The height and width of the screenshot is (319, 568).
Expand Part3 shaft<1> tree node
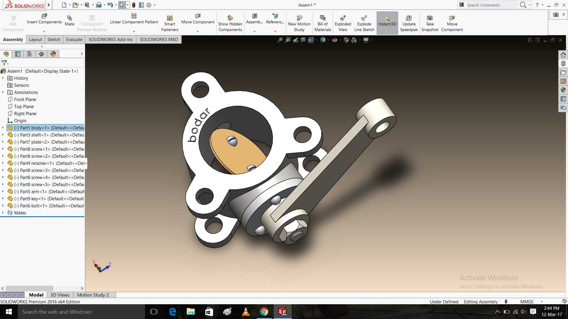tap(3, 135)
